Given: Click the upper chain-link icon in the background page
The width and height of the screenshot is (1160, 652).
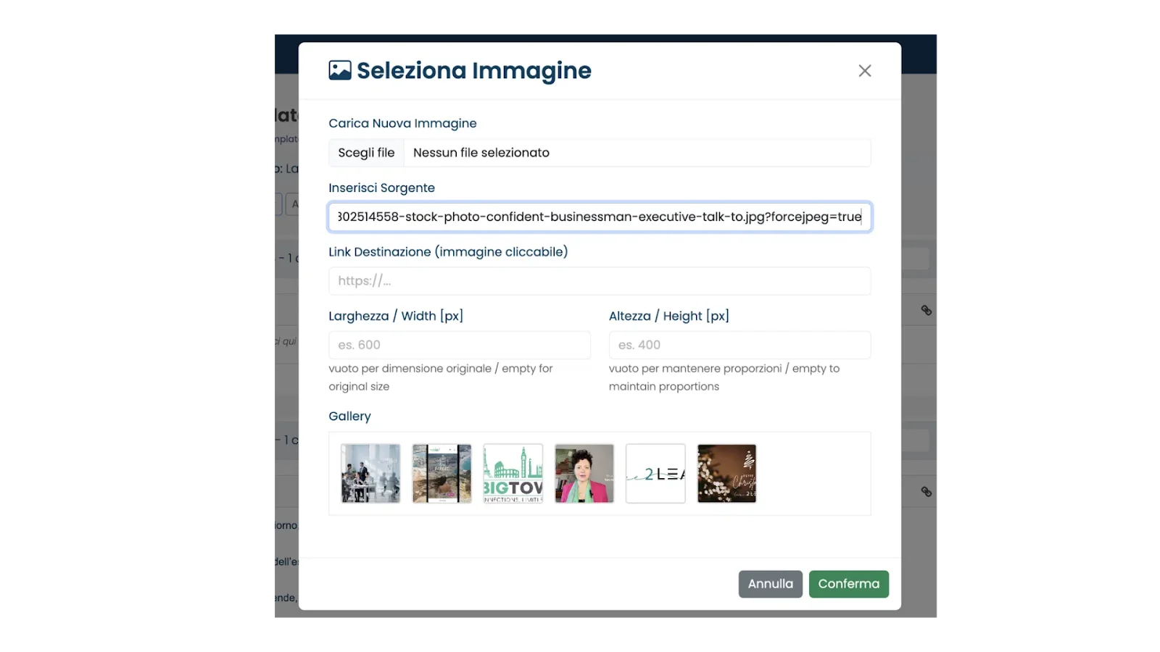Looking at the screenshot, I should pos(926,310).
